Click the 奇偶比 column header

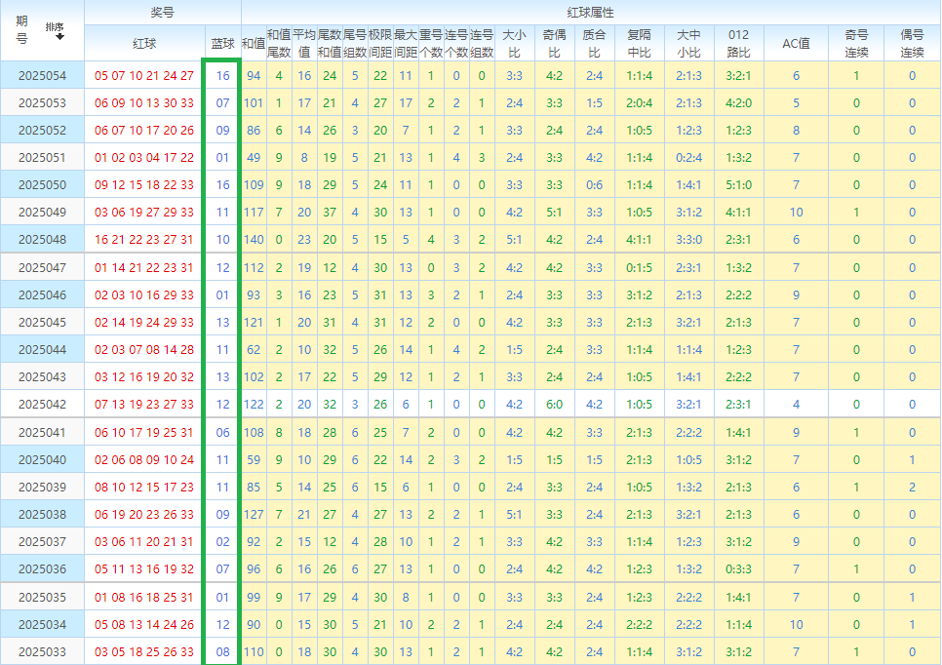(x=555, y=43)
